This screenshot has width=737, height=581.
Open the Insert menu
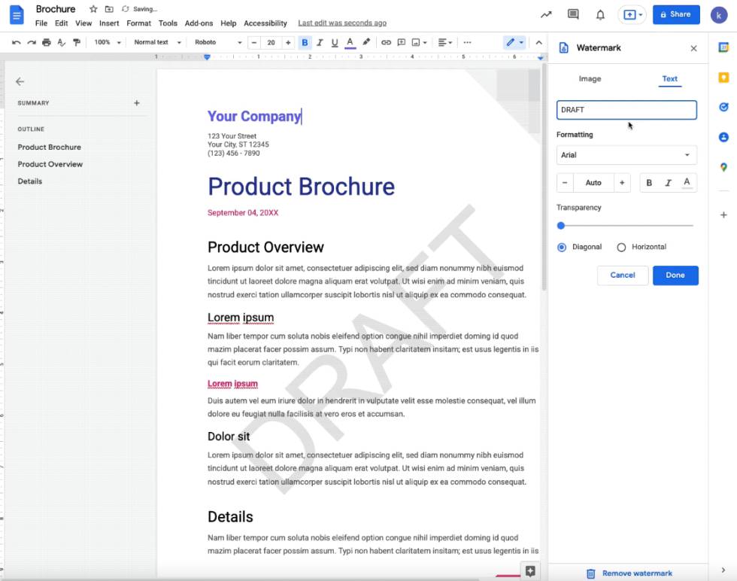[x=109, y=23]
